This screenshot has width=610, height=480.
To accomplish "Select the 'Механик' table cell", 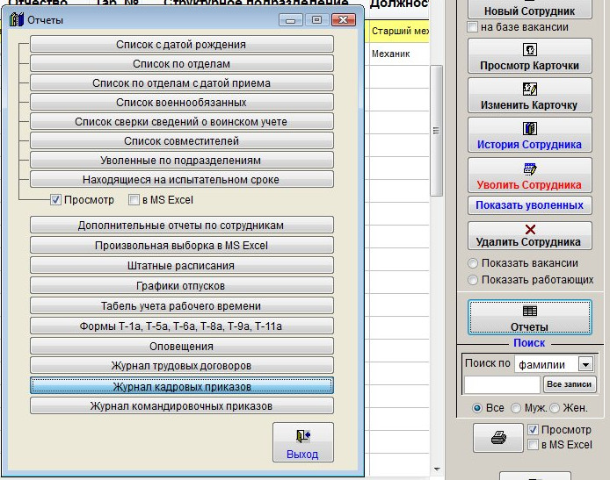I will 400,54.
